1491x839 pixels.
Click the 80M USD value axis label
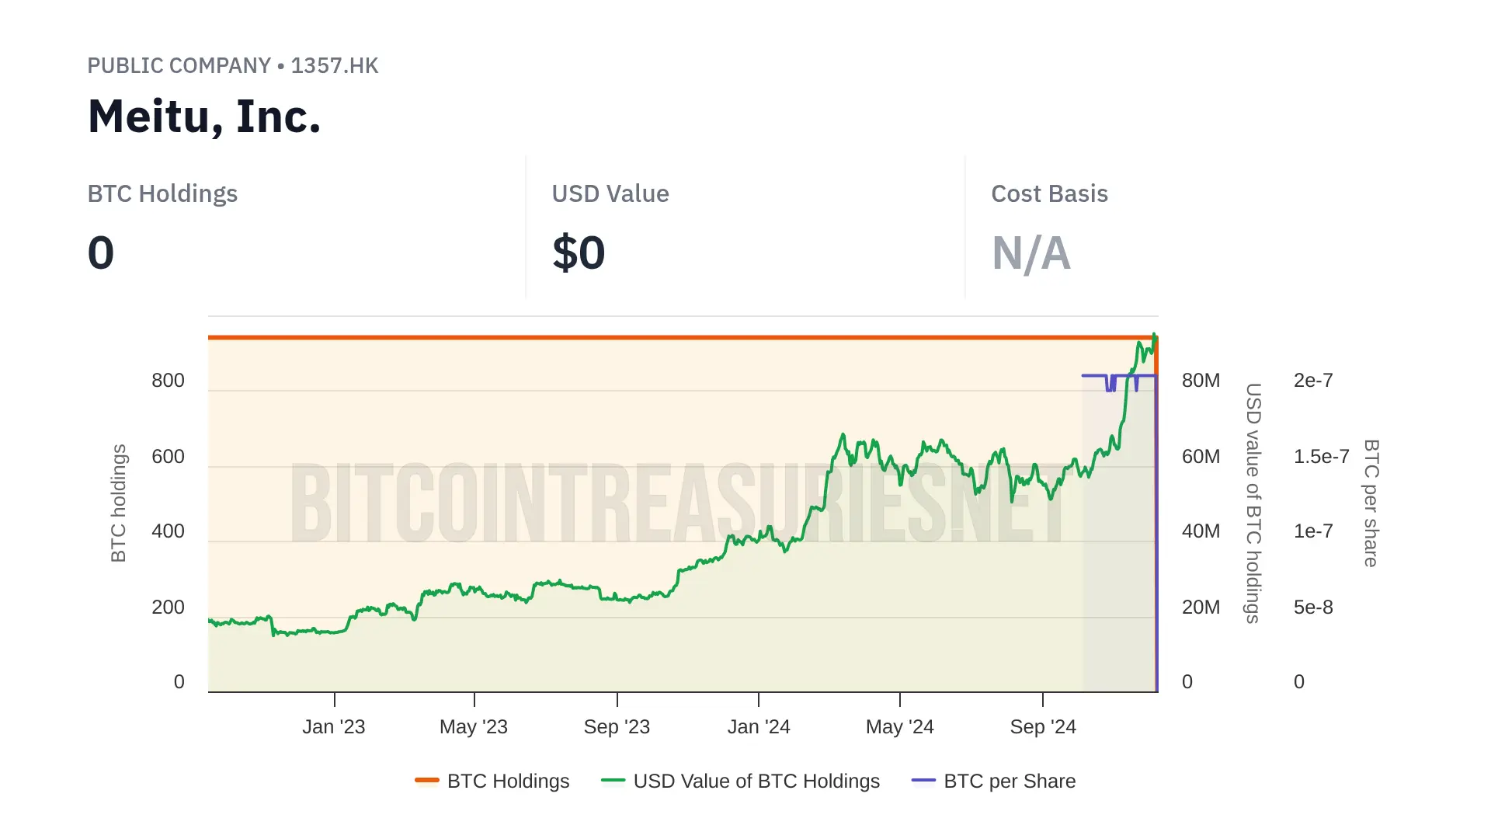[x=1201, y=381]
